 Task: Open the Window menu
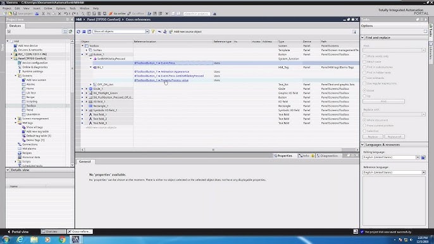coord(84,9)
